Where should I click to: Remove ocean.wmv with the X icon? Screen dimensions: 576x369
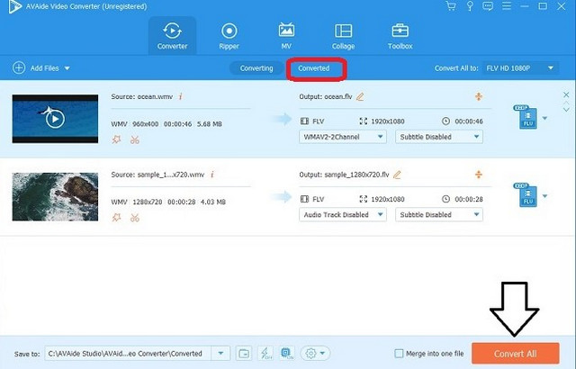coord(566,94)
